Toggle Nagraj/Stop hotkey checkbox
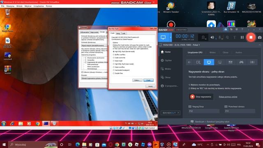Screen dimensions: 263x148 click(190, 106)
